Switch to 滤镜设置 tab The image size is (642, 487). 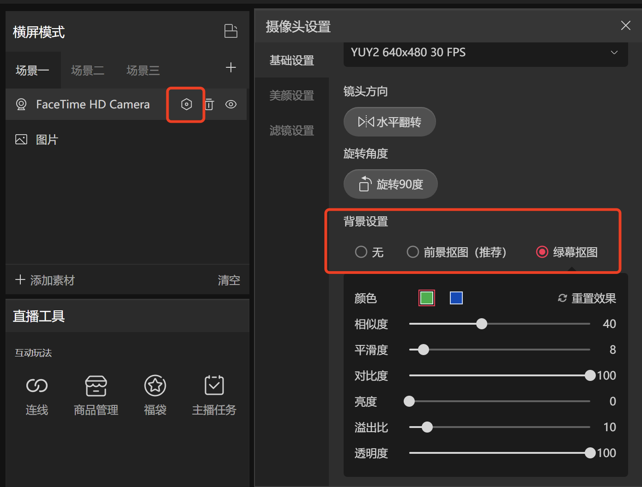coord(291,131)
